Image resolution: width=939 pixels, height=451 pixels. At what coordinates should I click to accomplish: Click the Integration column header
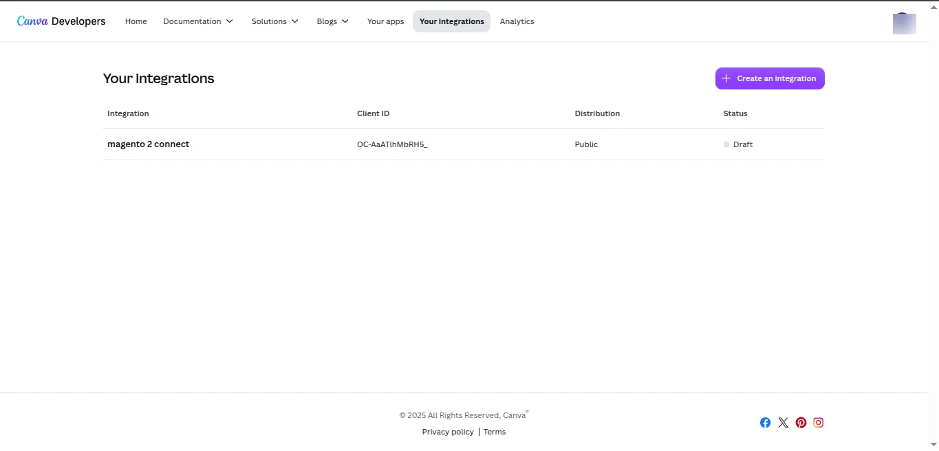(x=128, y=113)
